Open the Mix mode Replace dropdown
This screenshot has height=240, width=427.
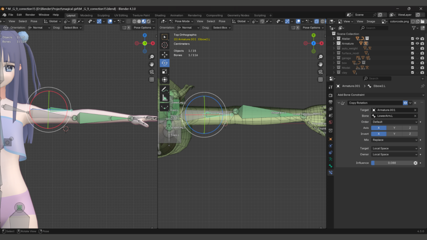tap(394, 140)
